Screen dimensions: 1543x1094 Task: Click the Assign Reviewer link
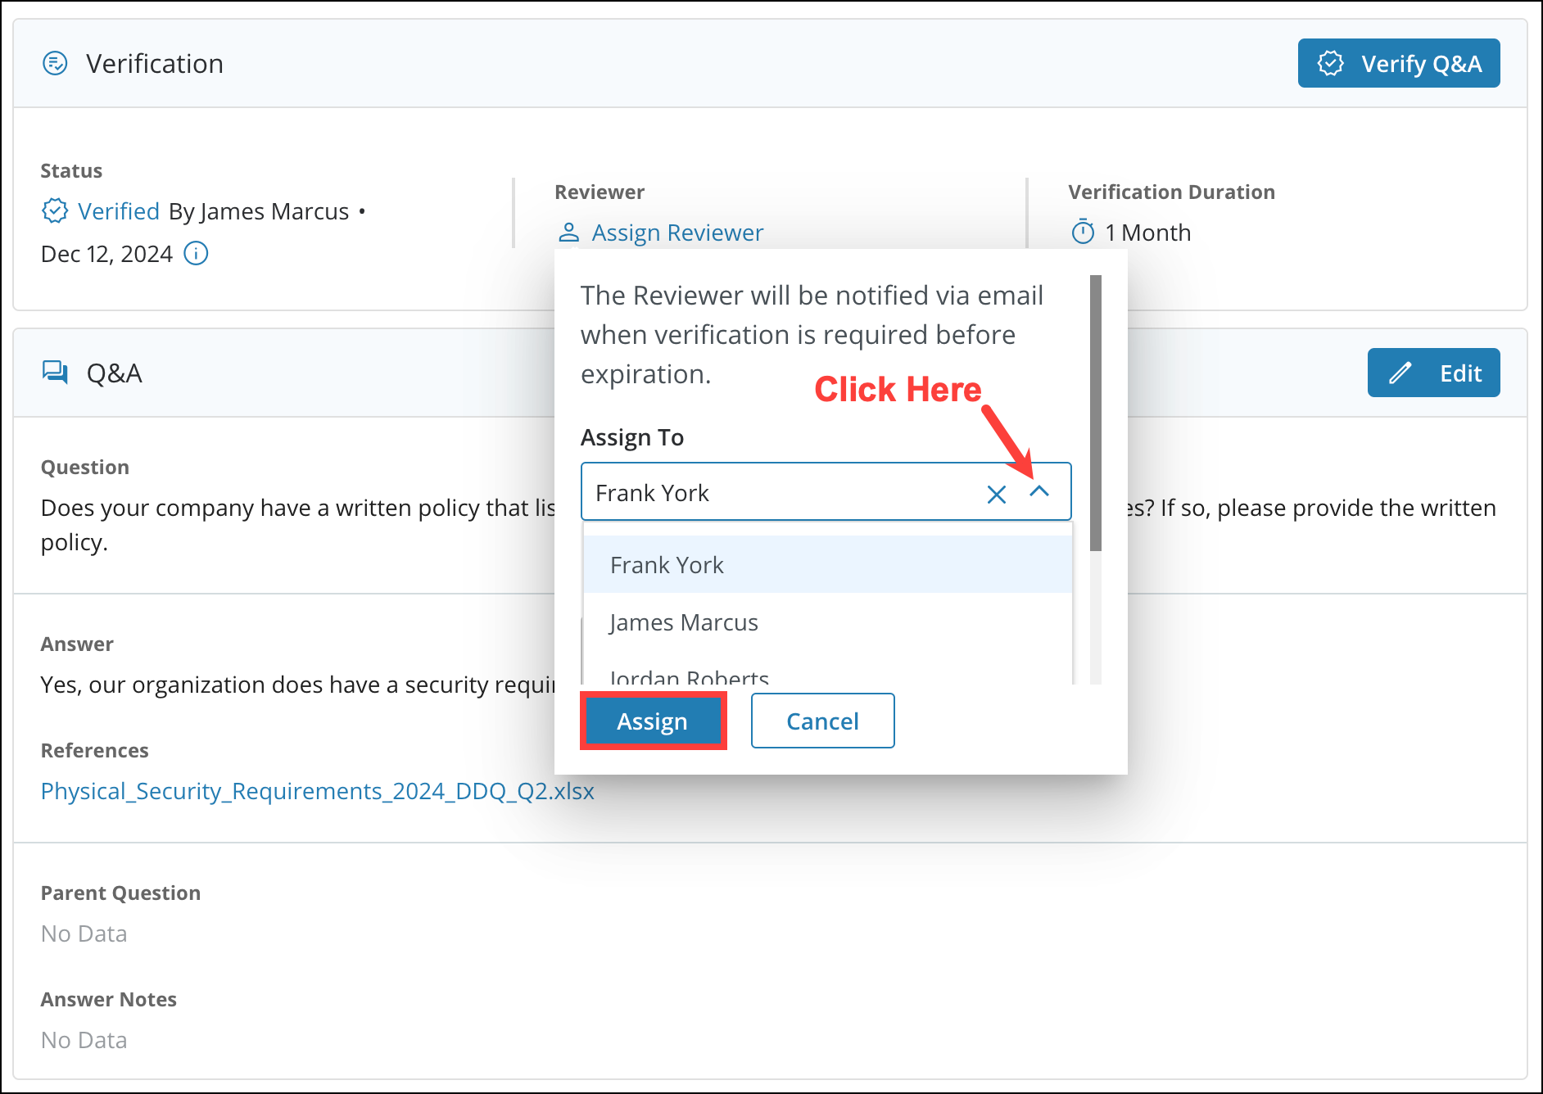click(677, 233)
